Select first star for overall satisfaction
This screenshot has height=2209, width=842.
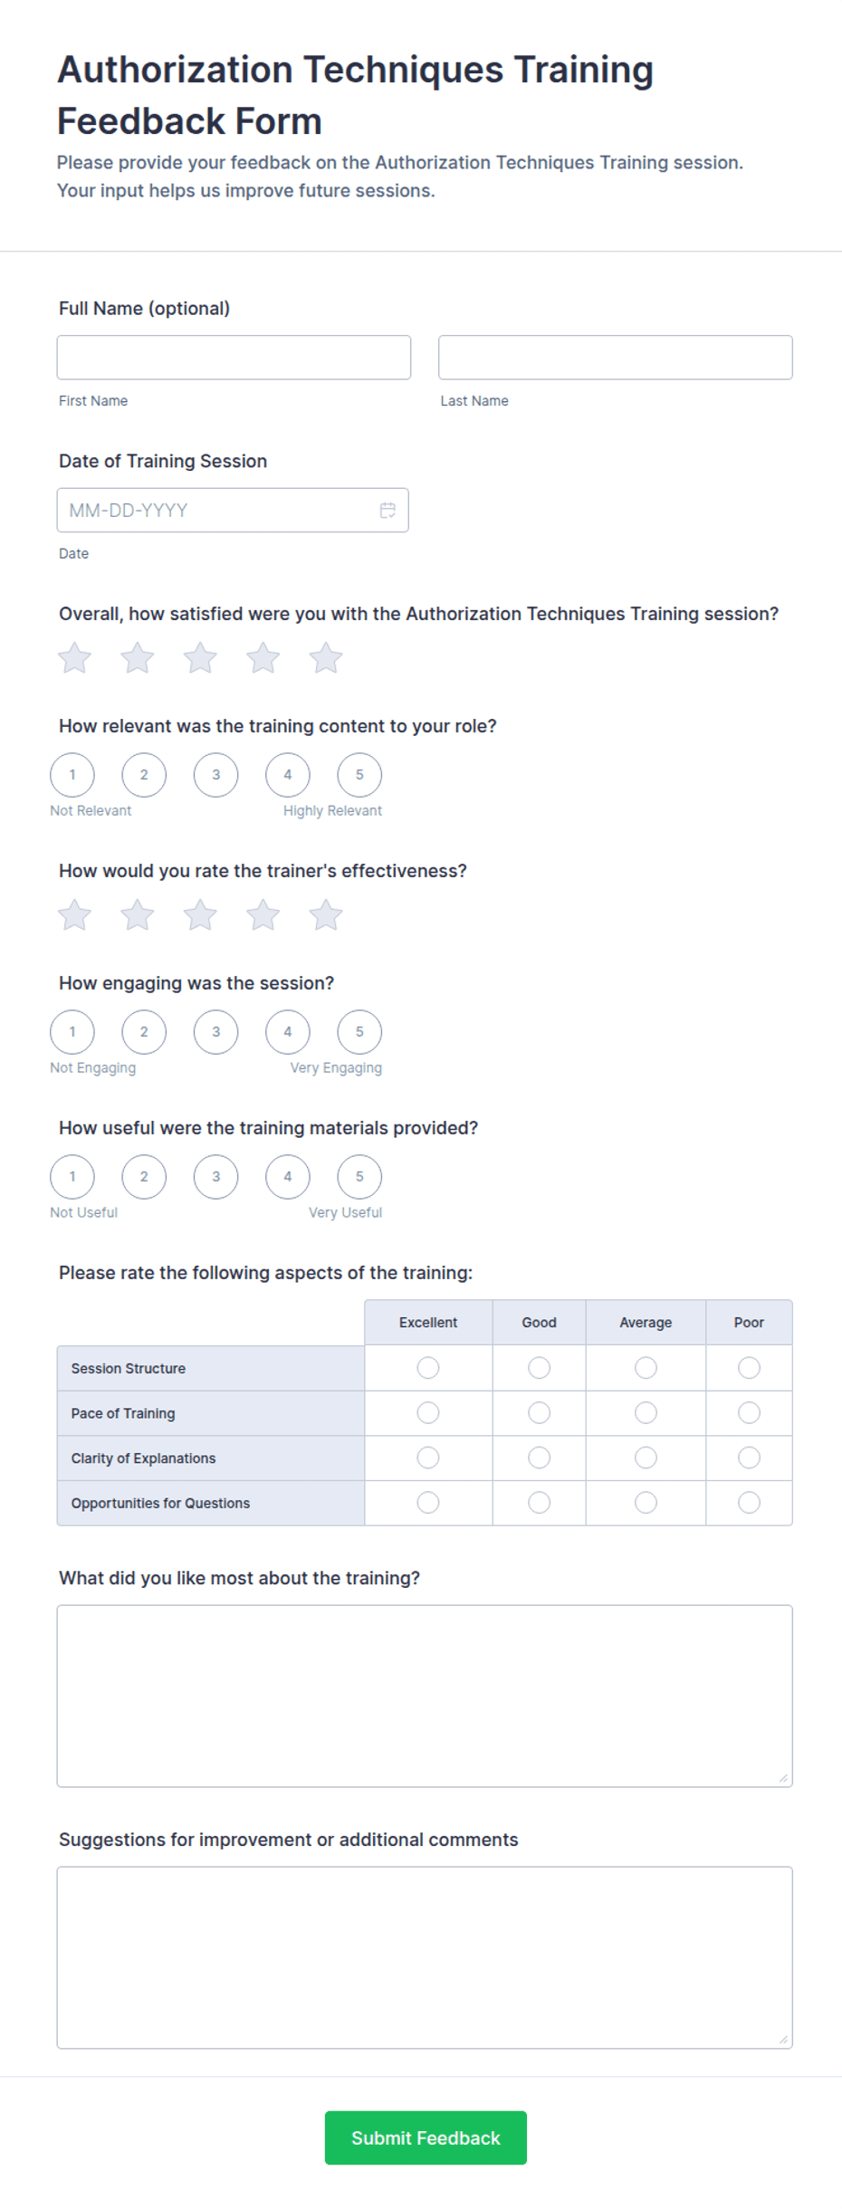click(x=74, y=658)
